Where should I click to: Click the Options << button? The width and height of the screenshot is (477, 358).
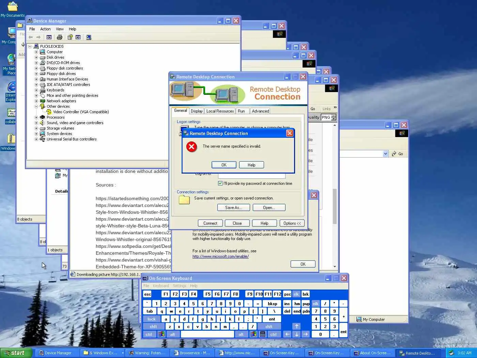tap(292, 223)
